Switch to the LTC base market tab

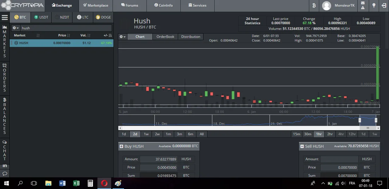click(83, 17)
